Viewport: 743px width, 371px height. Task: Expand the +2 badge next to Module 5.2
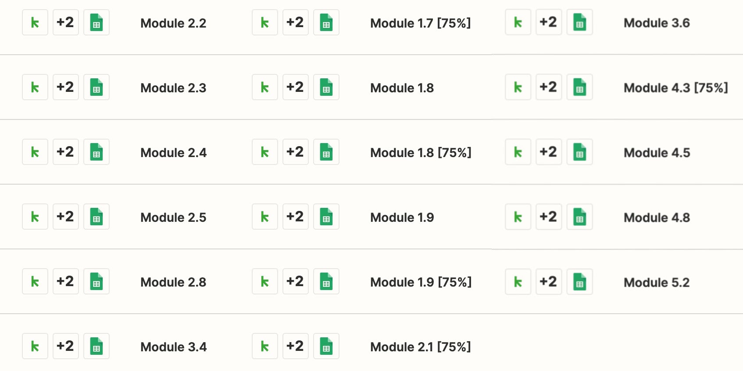(548, 281)
